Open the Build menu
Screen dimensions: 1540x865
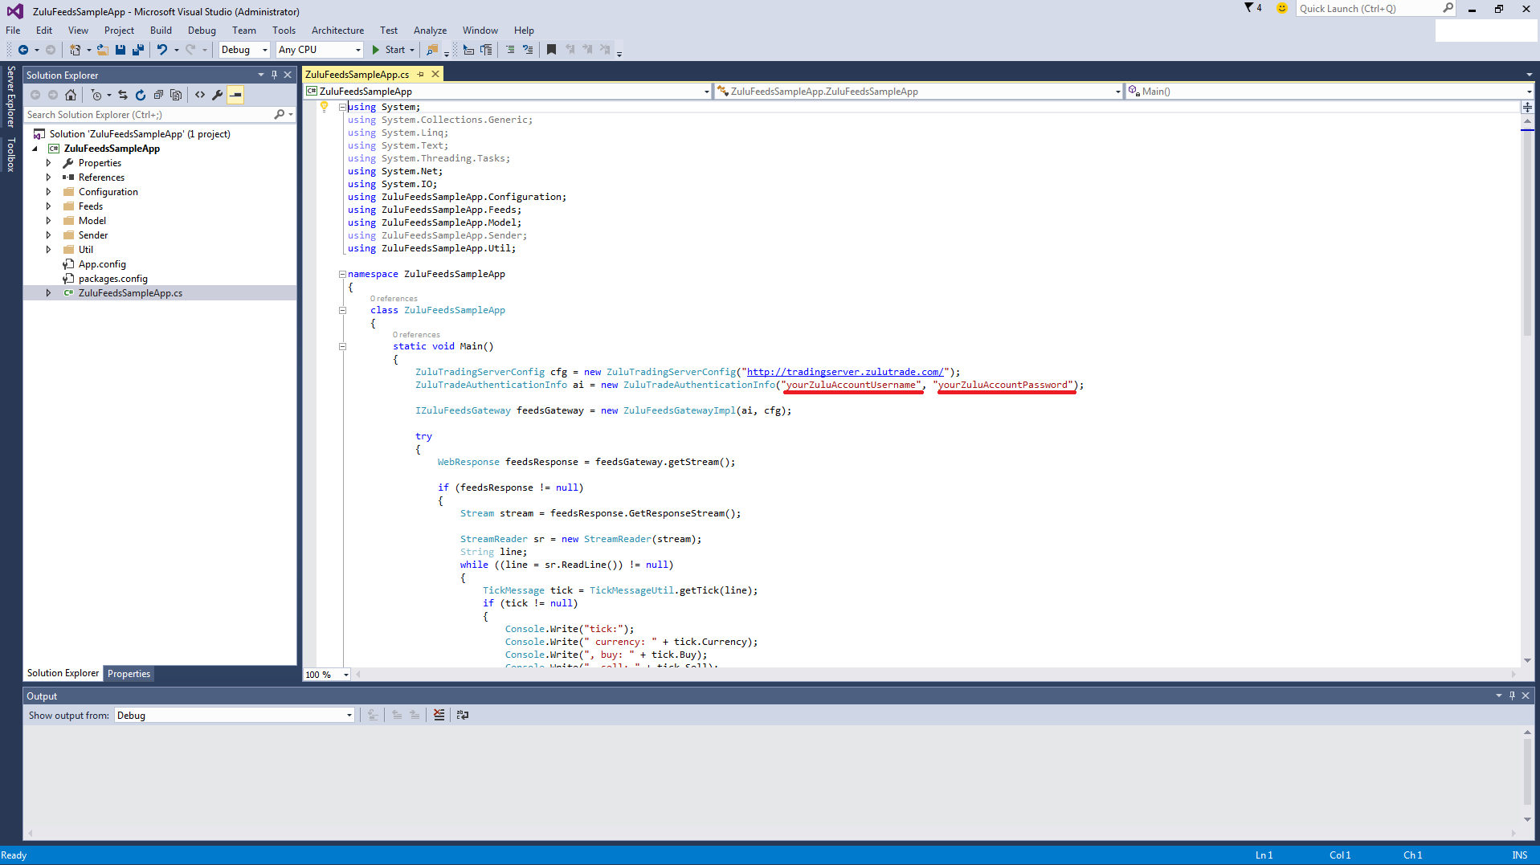click(x=161, y=31)
